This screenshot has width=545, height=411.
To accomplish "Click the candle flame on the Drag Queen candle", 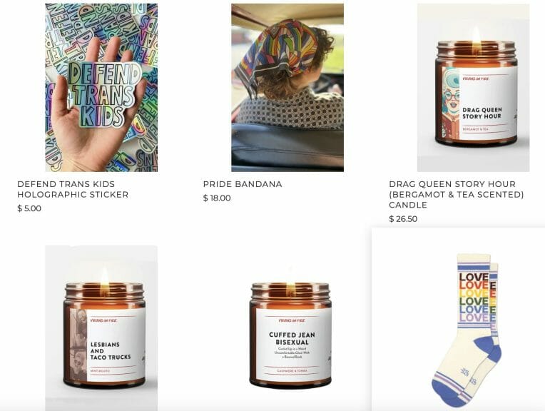I will [477, 38].
